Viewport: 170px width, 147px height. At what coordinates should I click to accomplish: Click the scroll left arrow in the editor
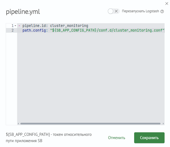pyautogui.click(x=18, y=124)
